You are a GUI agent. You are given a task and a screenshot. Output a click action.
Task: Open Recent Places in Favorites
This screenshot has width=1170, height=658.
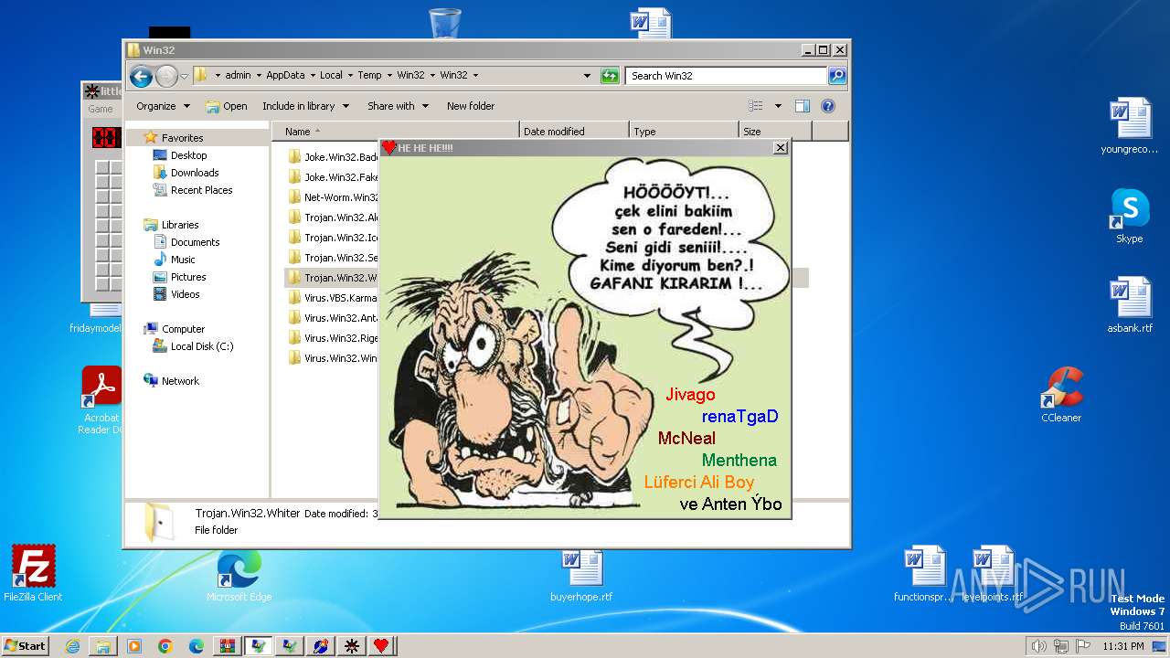pos(201,190)
